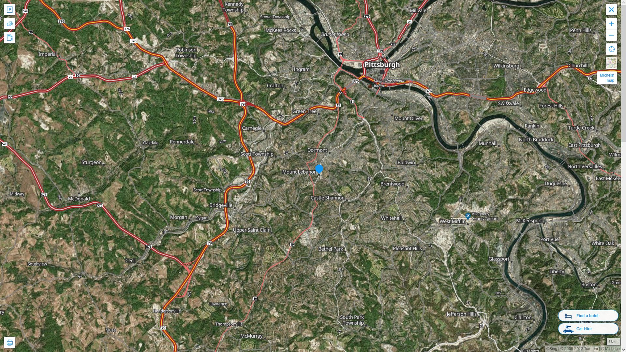Screen dimensions: 626x352
Task: Toggle the petrol stations layer
Action: click(x=9, y=38)
